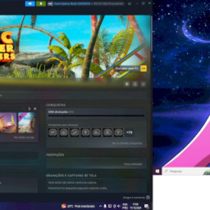Open the notification center icon
The image size is (210, 210).
coord(146,206)
